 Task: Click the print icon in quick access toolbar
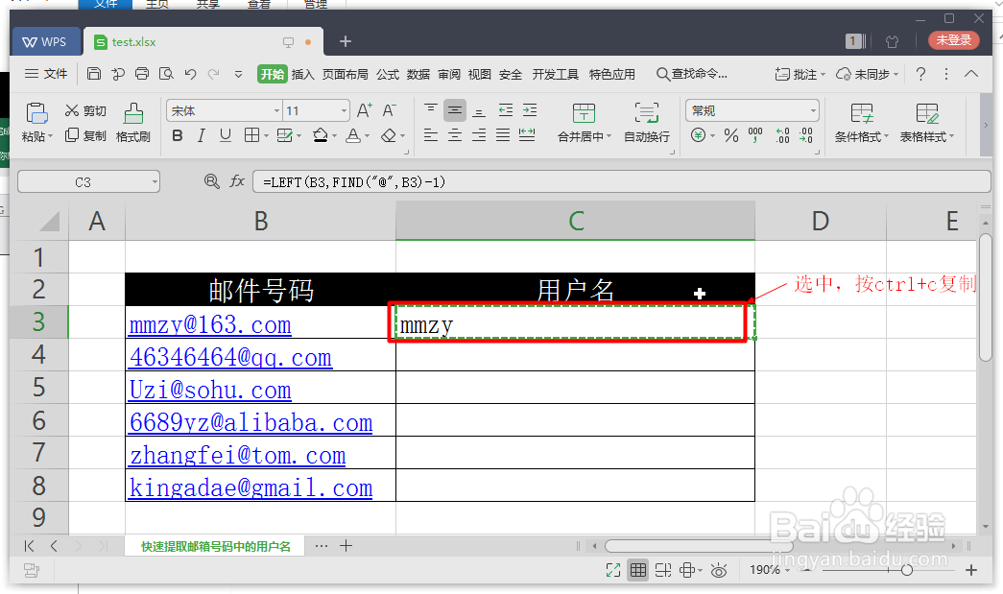coord(141,72)
